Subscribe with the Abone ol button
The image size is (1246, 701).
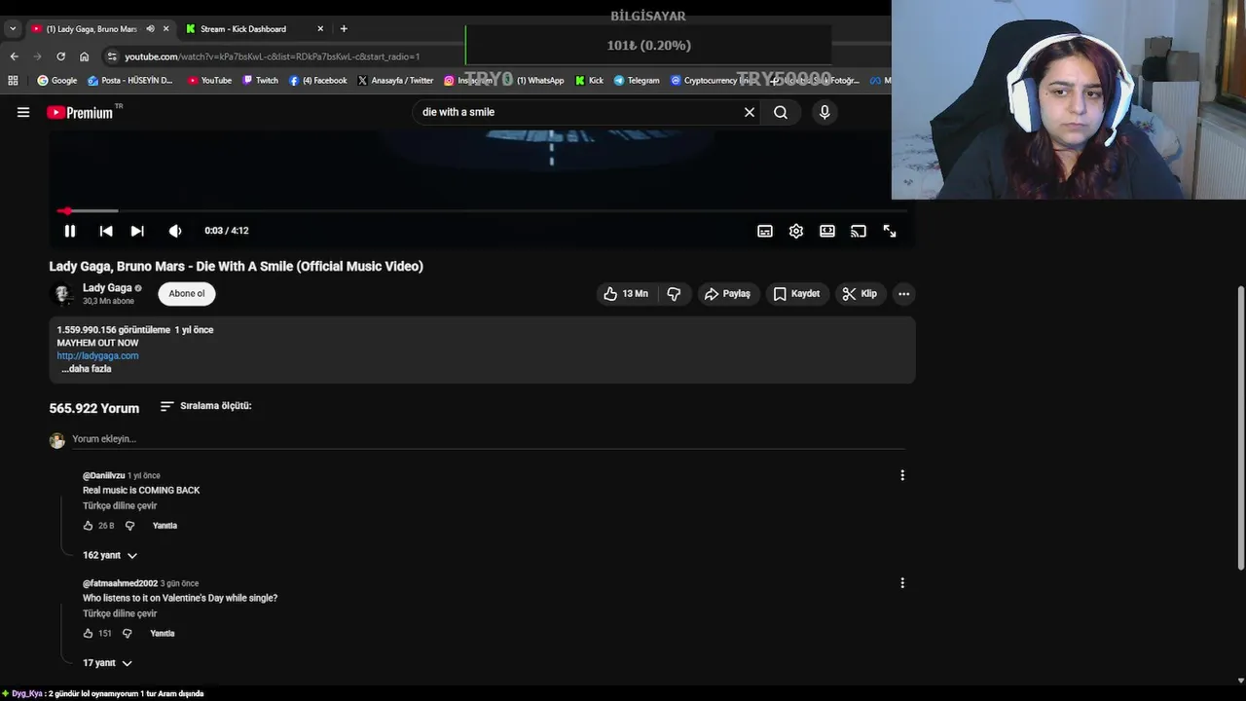(x=187, y=293)
